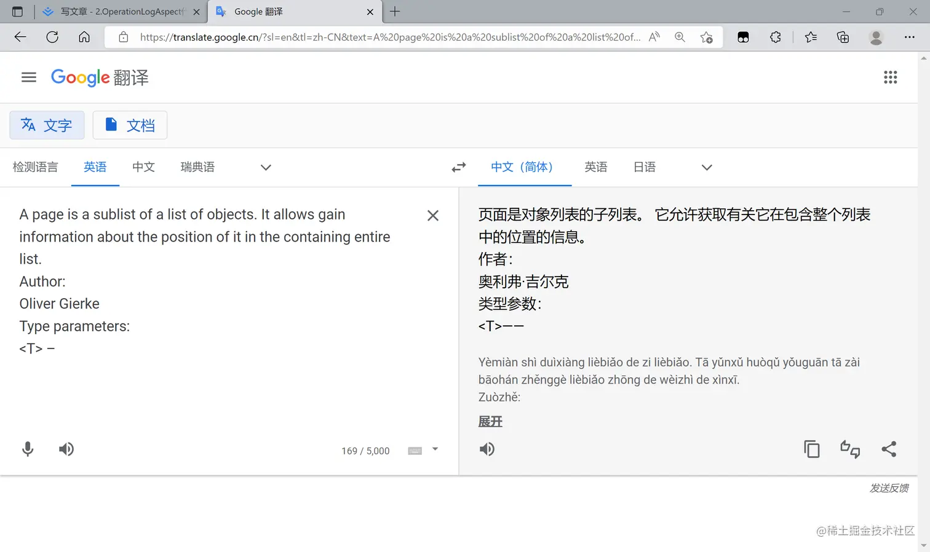930x552 pixels.
Task: Select 中文 as the source language
Action: pyautogui.click(x=144, y=167)
